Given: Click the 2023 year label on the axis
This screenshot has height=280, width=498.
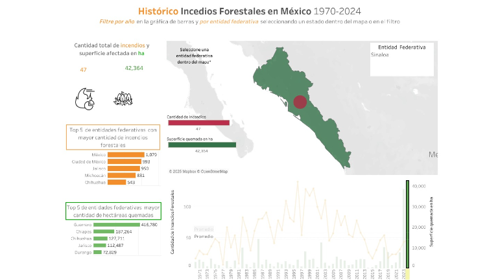Looking at the screenshot, I should coord(404,274).
